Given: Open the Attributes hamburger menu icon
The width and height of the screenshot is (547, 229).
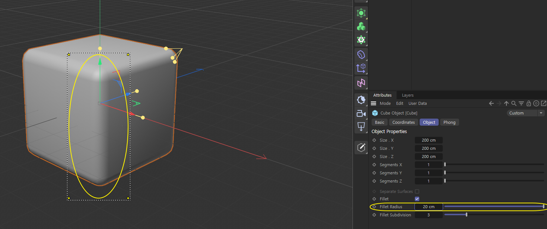Looking at the screenshot, I should 373,103.
